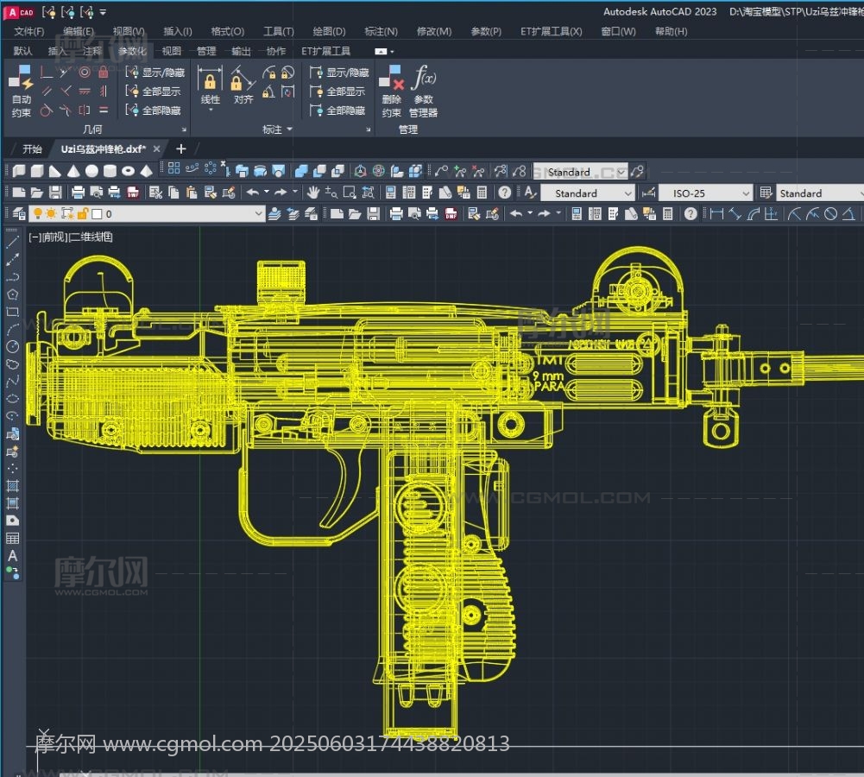Click the Aligned (对齐) dimensional constraint
The image size is (864, 777).
(243, 86)
